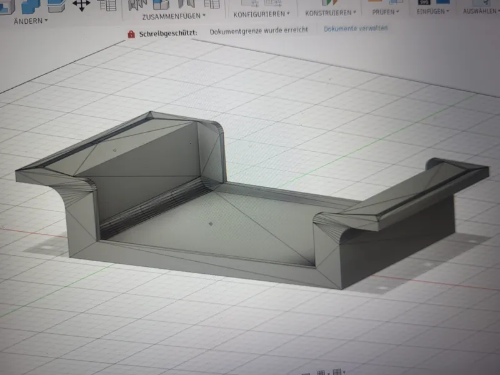Viewport: 500px width, 375px height.
Task: Click the blue box icon above Zusammenfügen
Action: [161, 4]
